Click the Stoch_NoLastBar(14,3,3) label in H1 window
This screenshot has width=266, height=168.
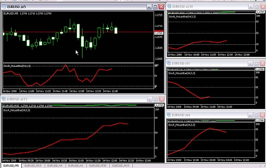click(x=182, y=73)
